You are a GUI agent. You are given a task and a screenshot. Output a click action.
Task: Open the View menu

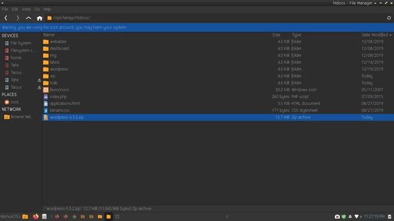26,9
